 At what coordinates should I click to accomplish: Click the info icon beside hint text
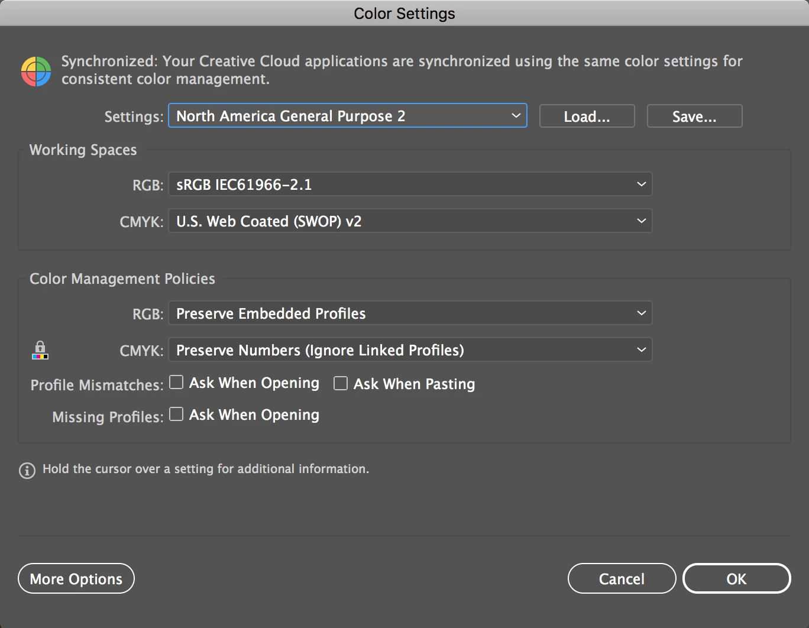click(x=27, y=471)
